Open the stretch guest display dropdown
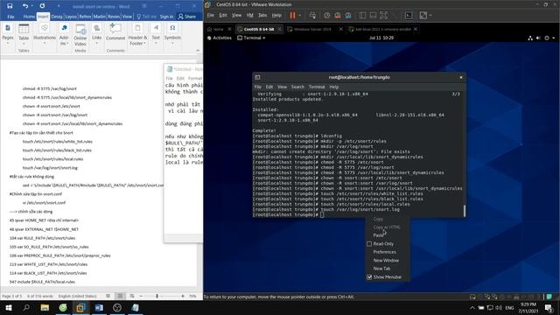The width and height of the screenshot is (560, 315). click(x=430, y=16)
